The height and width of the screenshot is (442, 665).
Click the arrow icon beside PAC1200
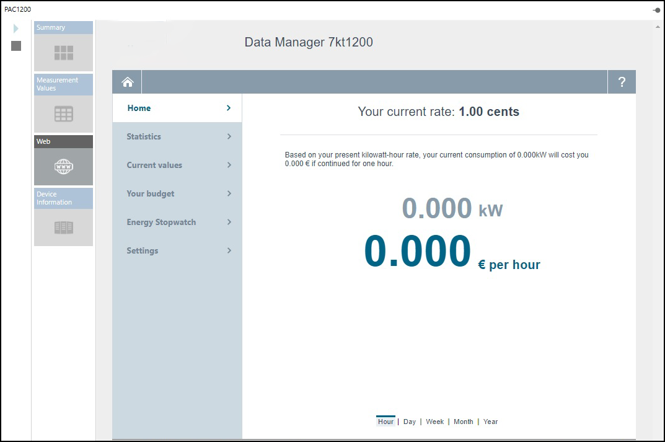[15, 28]
